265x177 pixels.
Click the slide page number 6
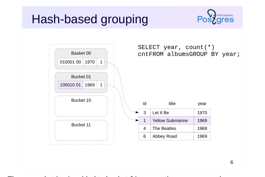pyautogui.click(x=232, y=162)
